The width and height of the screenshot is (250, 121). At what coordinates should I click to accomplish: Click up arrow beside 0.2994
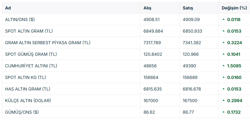(x=224, y=100)
